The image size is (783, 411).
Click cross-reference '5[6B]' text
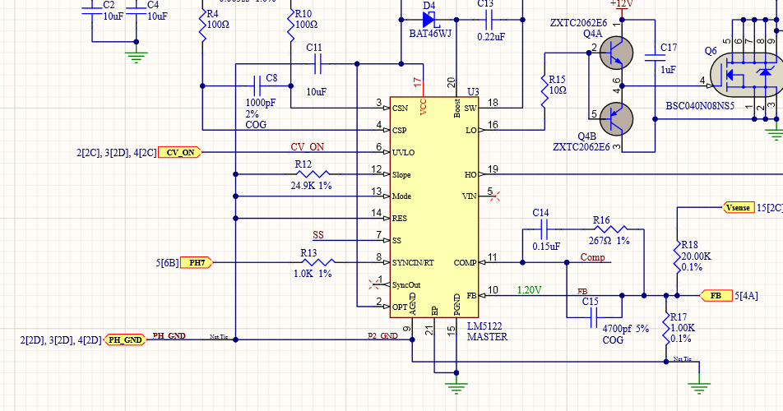click(x=167, y=263)
